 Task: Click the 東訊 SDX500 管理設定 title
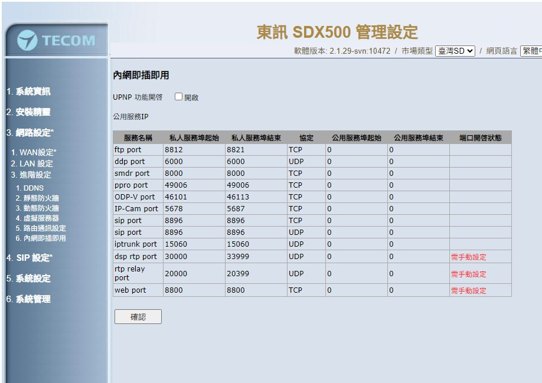tap(337, 32)
